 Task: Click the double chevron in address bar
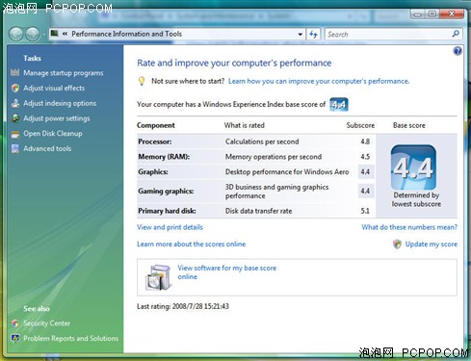(x=65, y=34)
